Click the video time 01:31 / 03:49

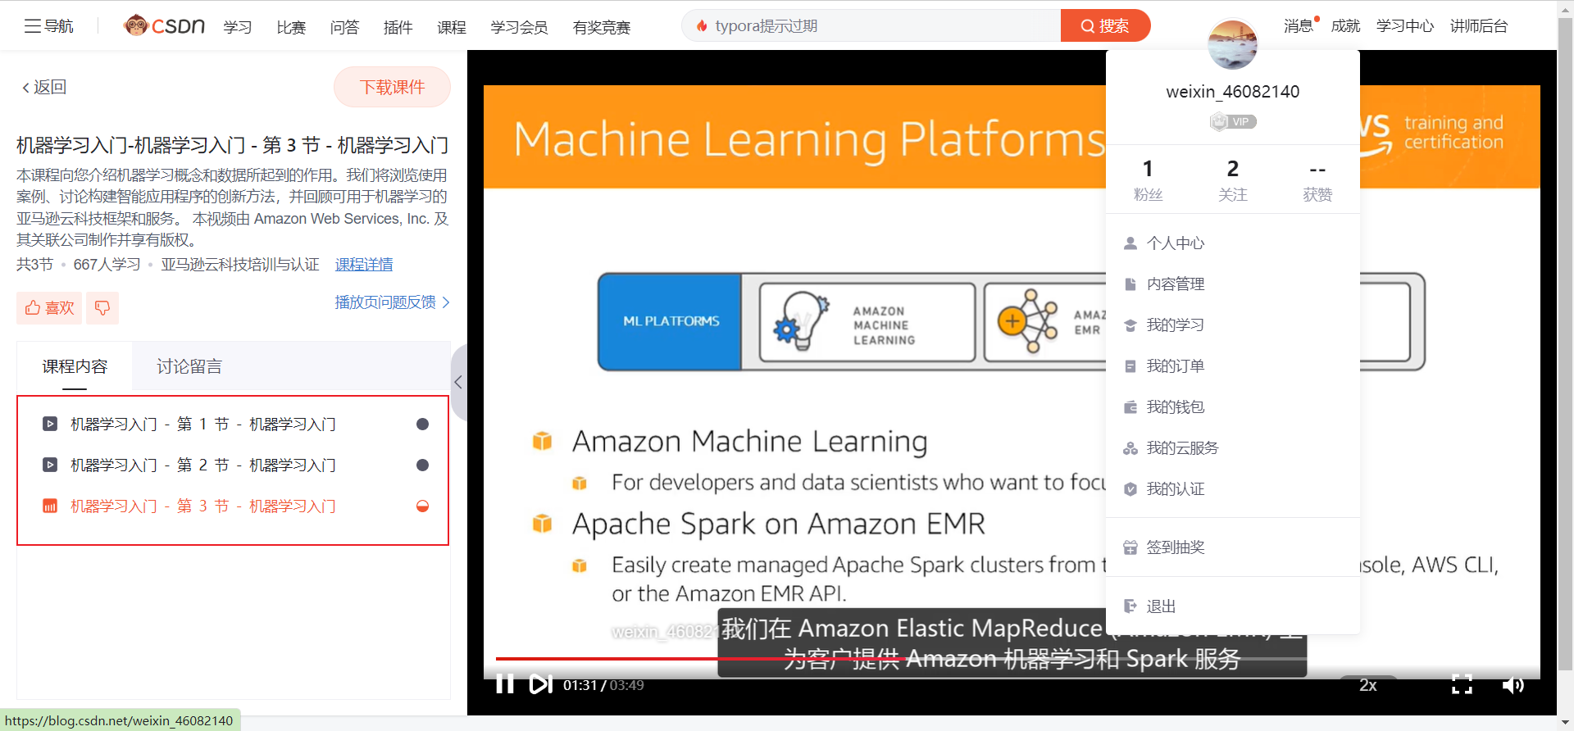coord(603,685)
